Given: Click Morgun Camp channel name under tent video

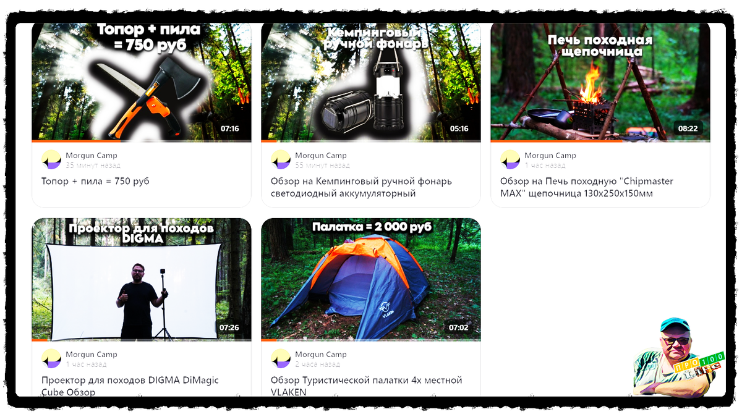Looking at the screenshot, I should [321, 355].
